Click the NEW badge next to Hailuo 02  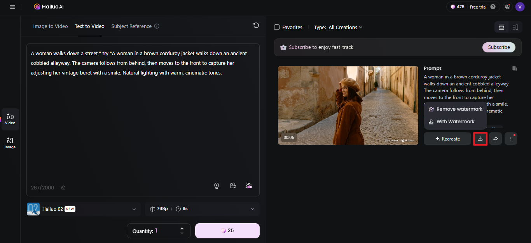coord(70,209)
